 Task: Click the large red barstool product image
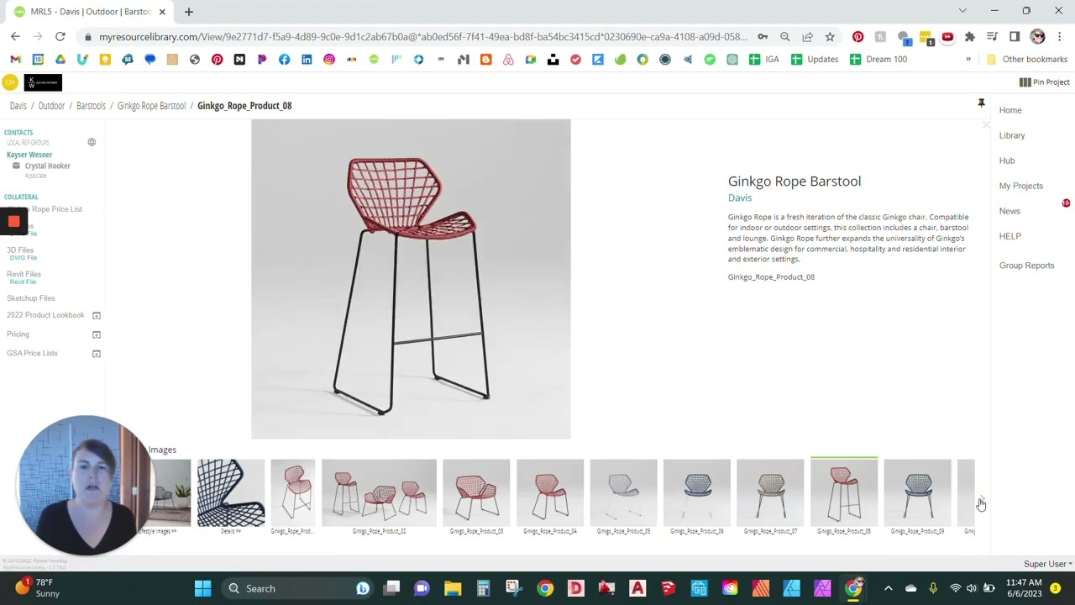pos(411,279)
